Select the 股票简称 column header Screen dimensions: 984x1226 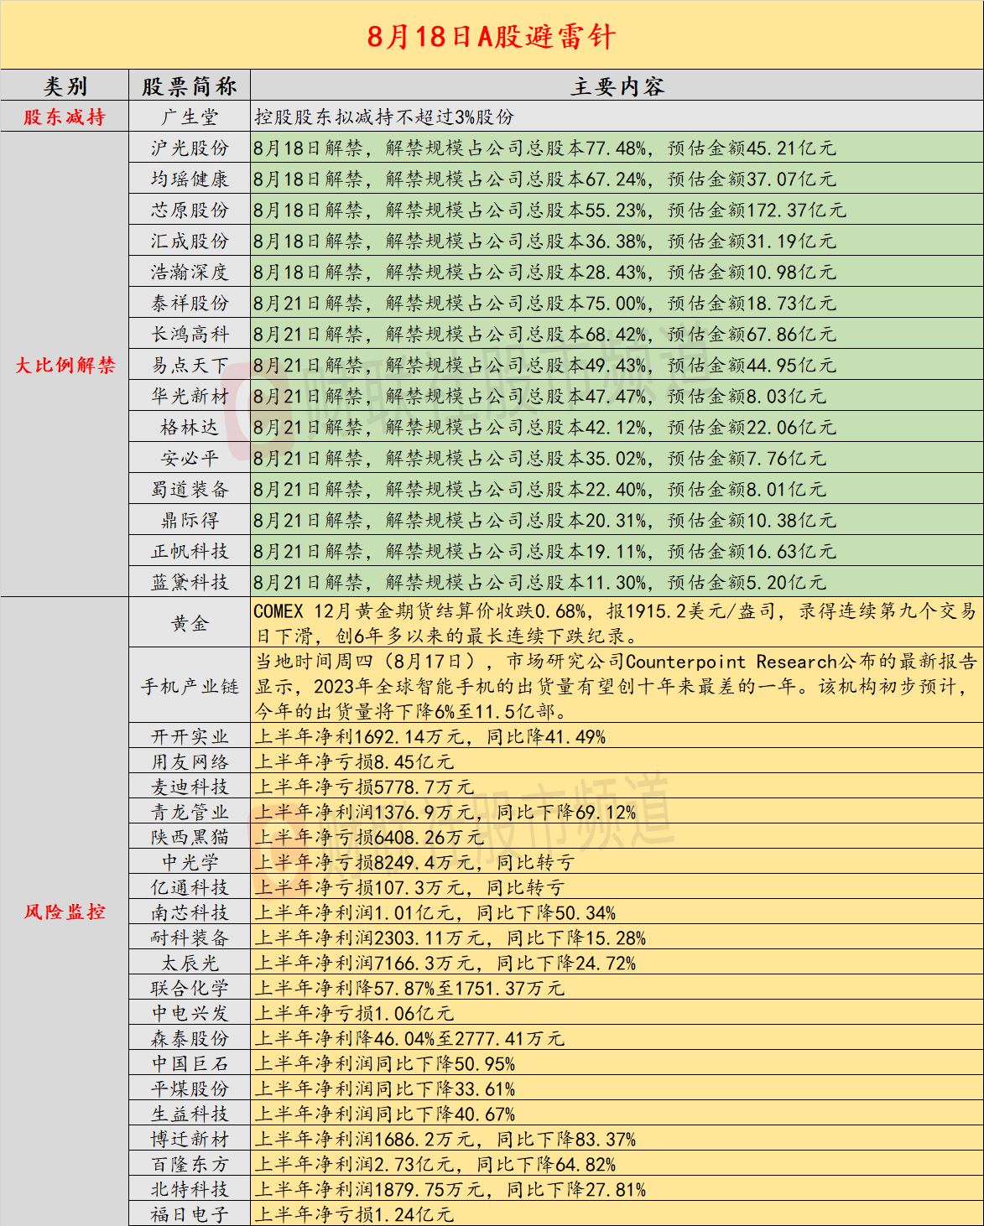pyautogui.click(x=190, y=86)
